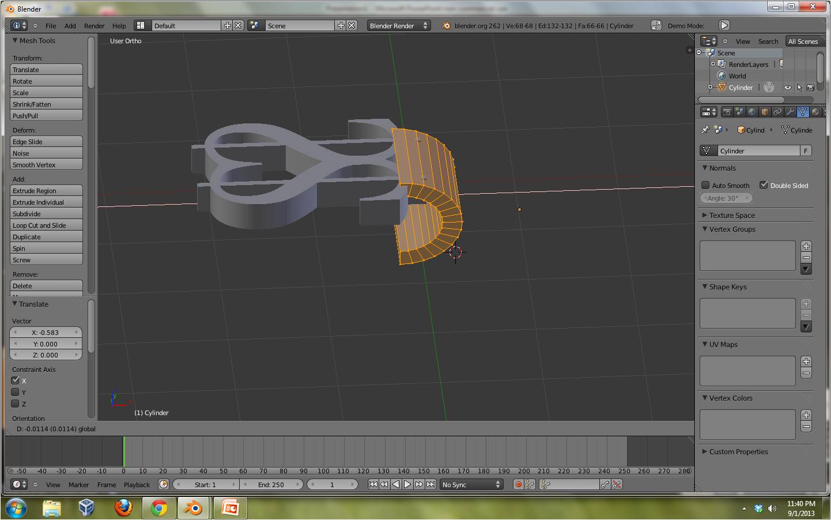831x520 pixels.
Task: Launch Blender from Windows taskbar
Action: coord(193,508)
